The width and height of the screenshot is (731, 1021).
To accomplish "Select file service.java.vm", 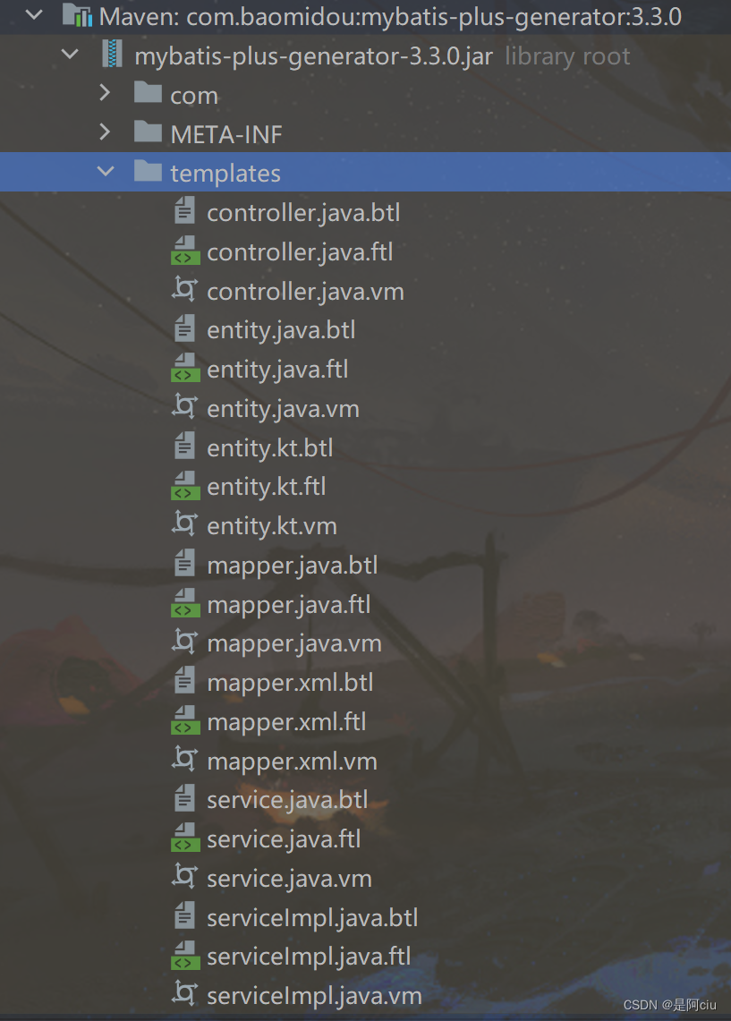I will pyautogui.click(x=290, y=878).
